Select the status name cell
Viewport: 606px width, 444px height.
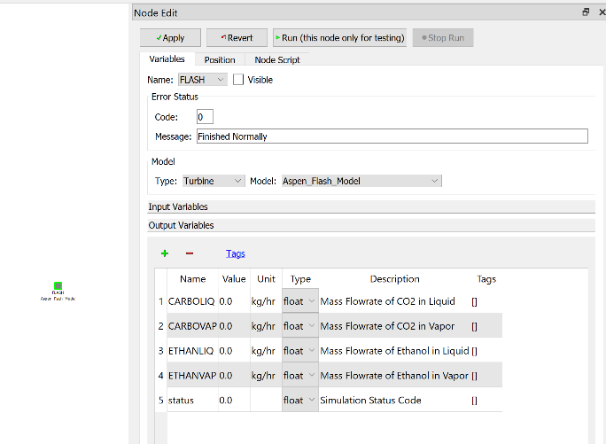click(192, 401)
